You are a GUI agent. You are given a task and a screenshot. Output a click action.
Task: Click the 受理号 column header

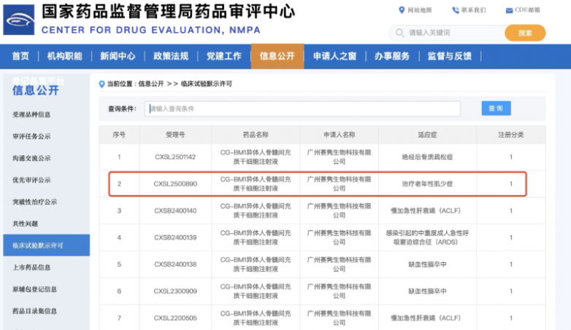tap(175, 135)
